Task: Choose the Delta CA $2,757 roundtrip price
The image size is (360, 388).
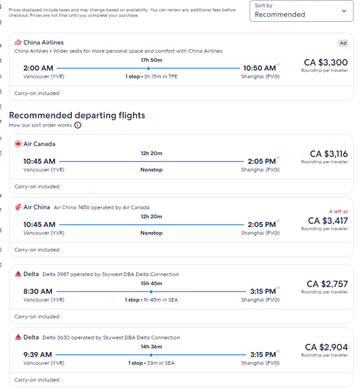Action: click(327, 284)
